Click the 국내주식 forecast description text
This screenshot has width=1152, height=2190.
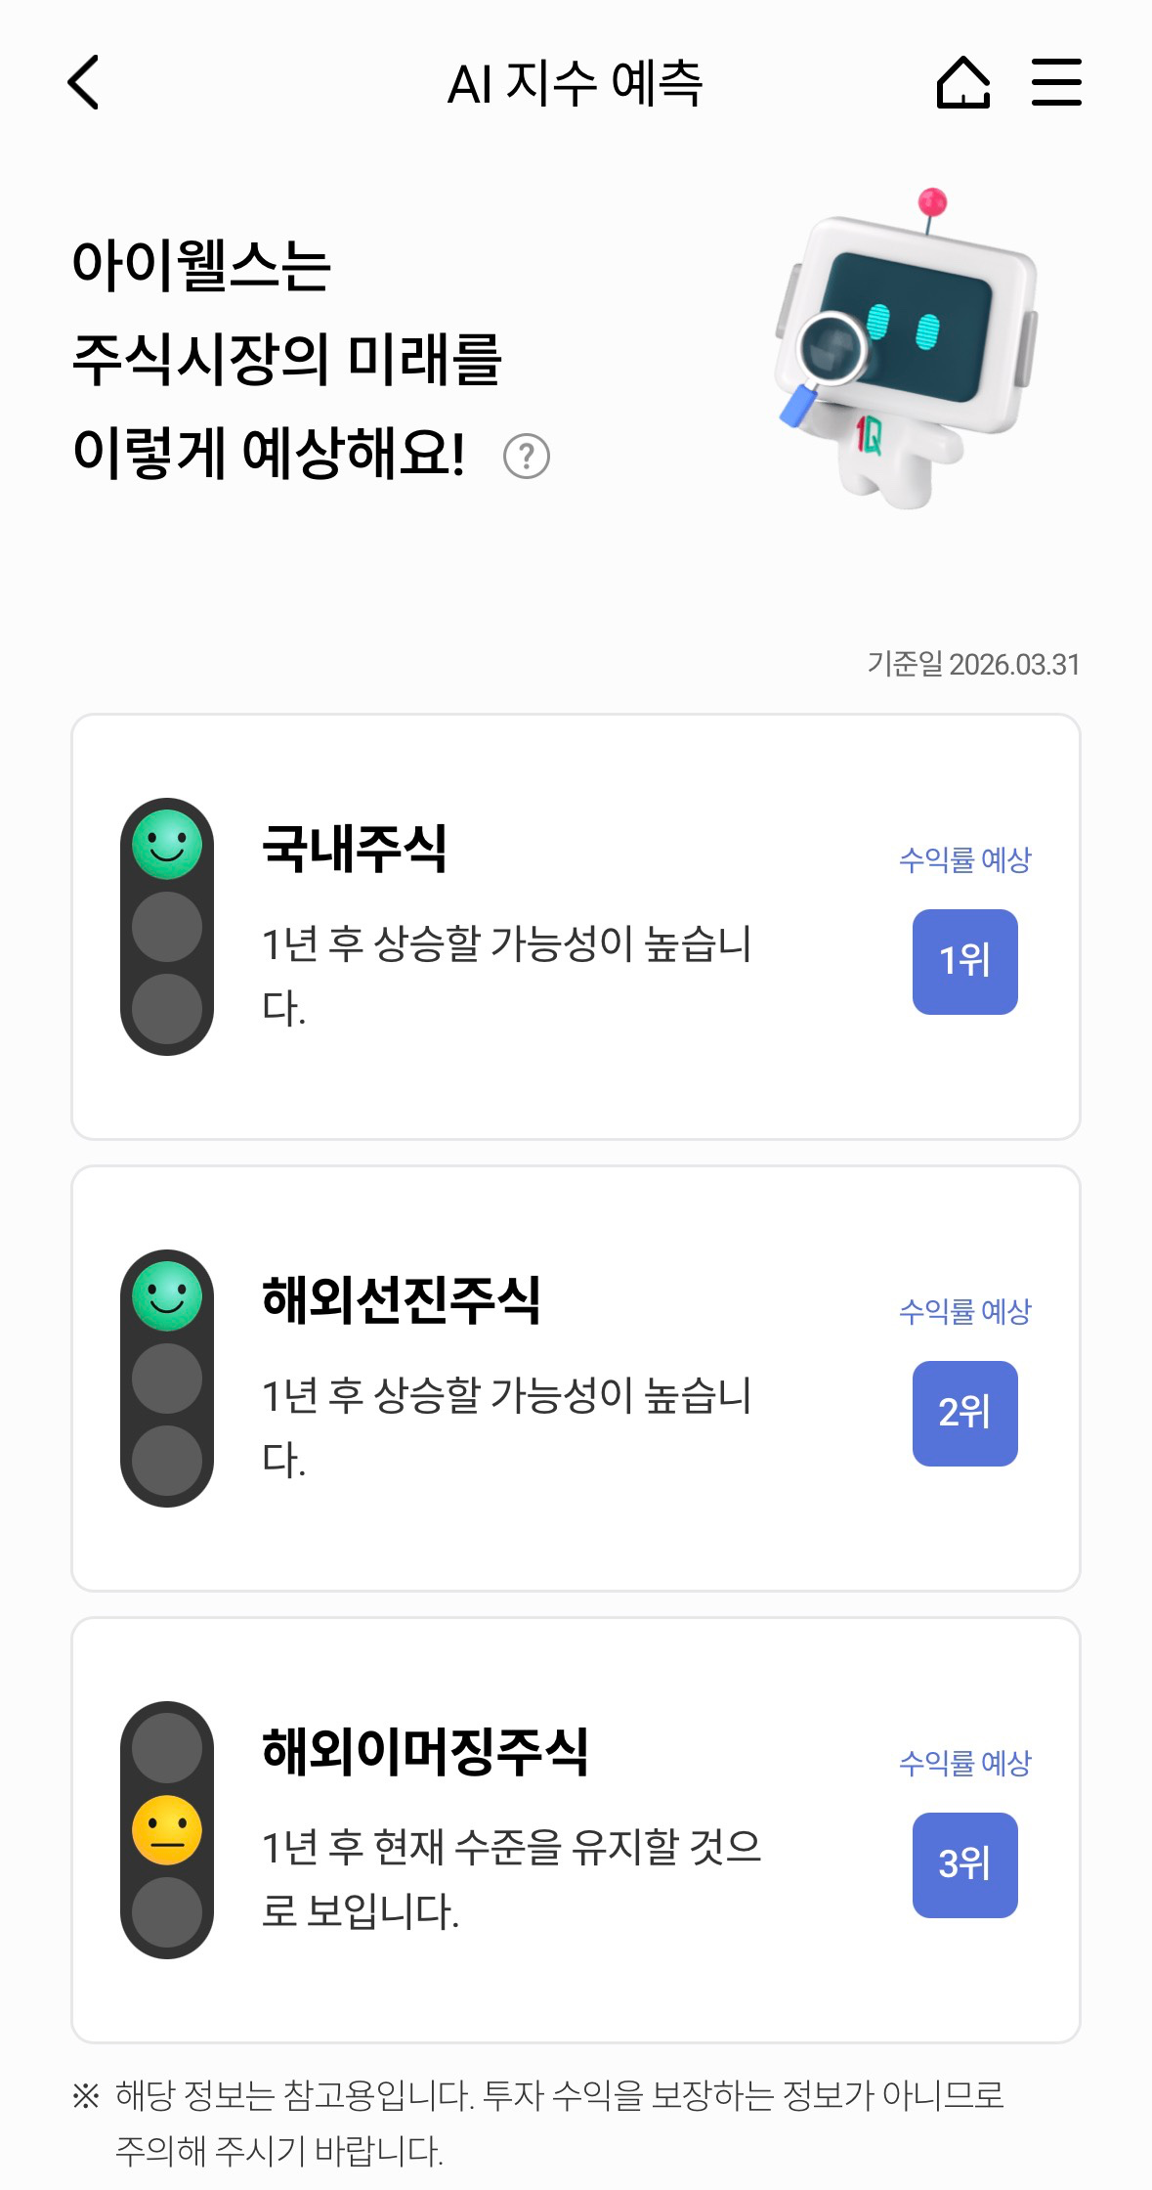(x=506, y=975)
